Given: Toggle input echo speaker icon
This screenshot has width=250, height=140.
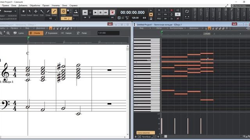Looking at the screenshot, I should click(x=178, y=10).
